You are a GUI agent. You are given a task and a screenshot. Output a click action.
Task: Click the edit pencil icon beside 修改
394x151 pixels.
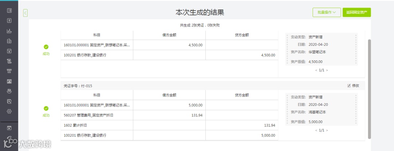click(x=349, y=86)
